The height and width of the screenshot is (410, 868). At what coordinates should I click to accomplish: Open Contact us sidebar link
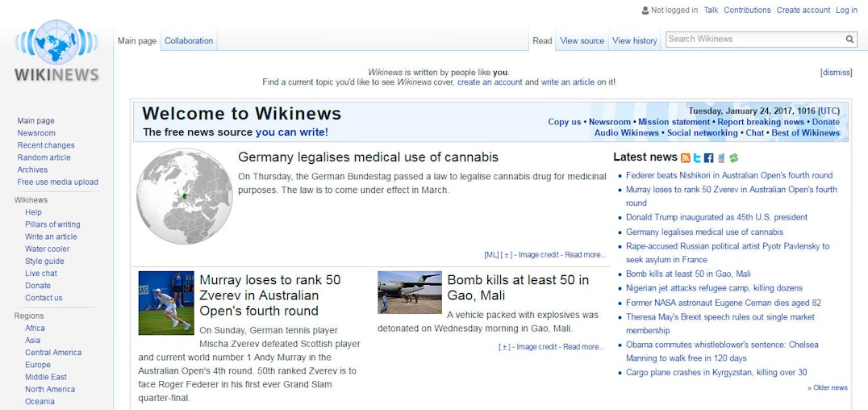coord(44,298)
